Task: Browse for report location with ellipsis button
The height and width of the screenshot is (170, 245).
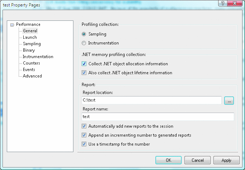Action: click(229, 100)
